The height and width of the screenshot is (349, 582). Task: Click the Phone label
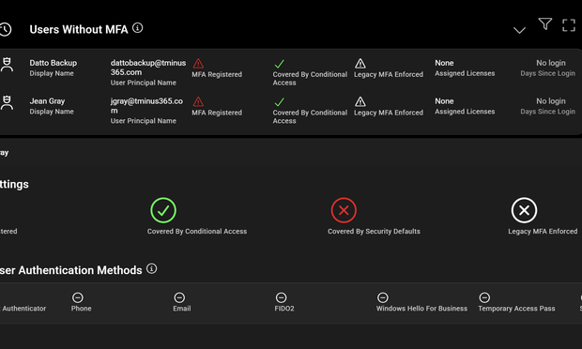point(82,309)
